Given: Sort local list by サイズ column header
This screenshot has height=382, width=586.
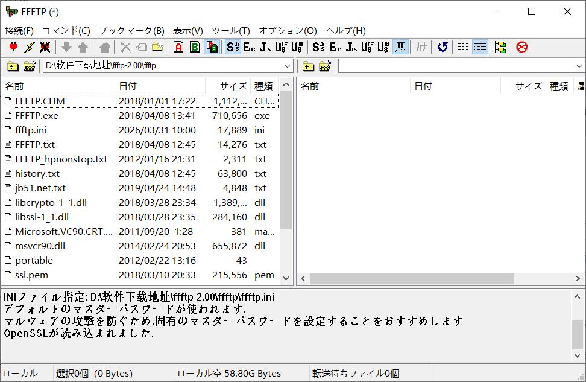Looking at the screenshot, I should [x=228, y=86].
